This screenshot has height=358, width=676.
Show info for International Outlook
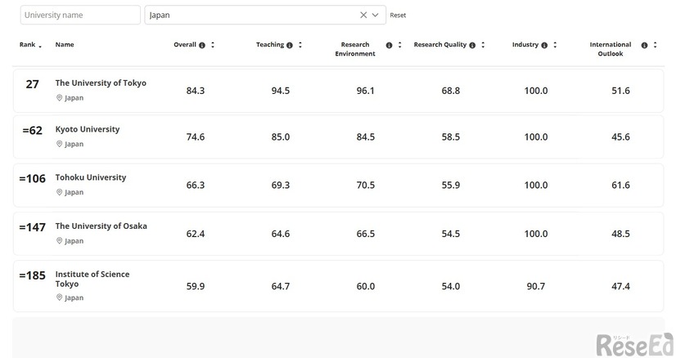coord(644,45)
